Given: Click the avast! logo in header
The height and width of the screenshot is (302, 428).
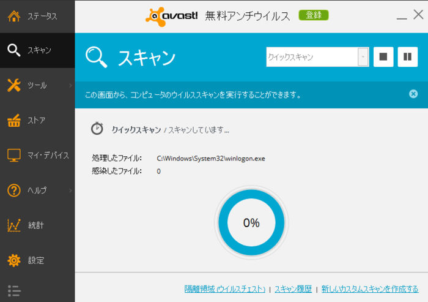Looking at the screenshot, I should pos(172,17).
